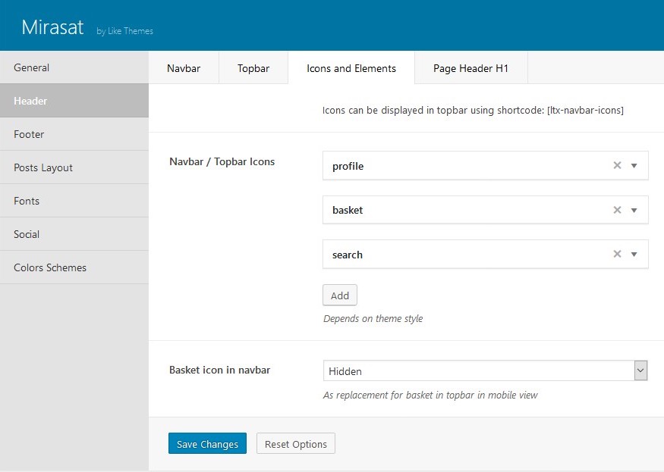
Task: Remove the profile icon entry
Action: pos(617,165)
